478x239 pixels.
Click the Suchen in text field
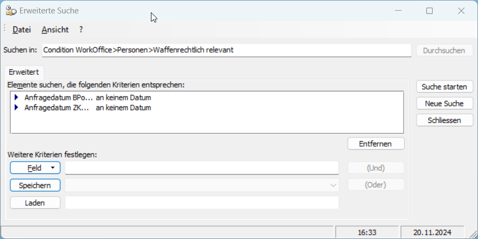pyautogui.click(x=226, y=50)
